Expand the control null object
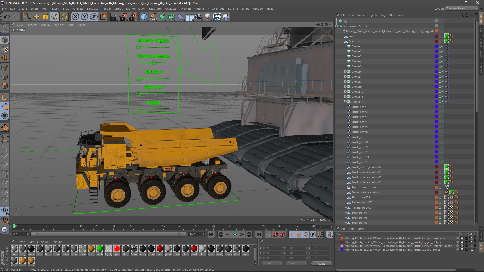Screen dimensions: 484x272 (342, 36)
